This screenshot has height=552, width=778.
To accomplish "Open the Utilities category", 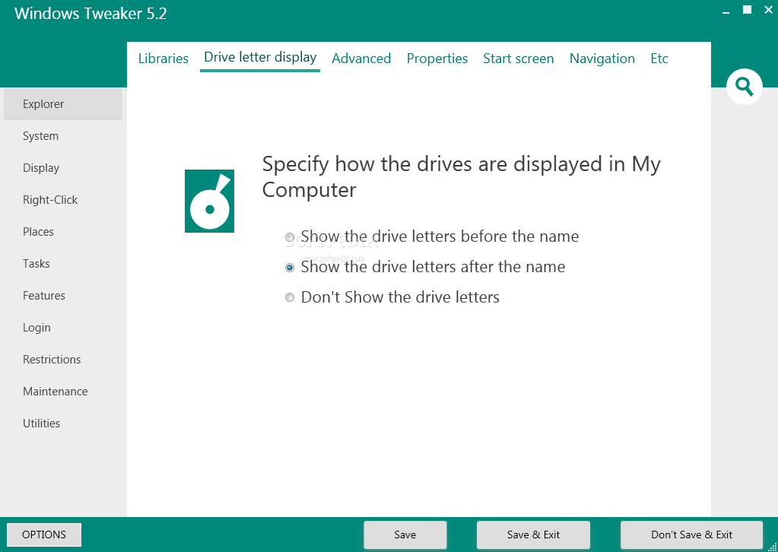I will pos(63,423).
